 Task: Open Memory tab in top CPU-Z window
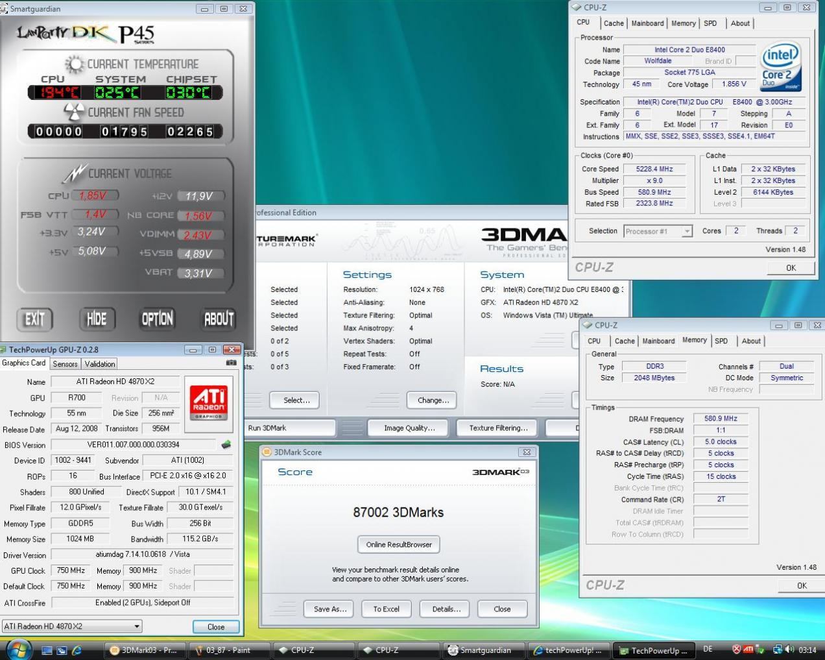tap(684, 23)
